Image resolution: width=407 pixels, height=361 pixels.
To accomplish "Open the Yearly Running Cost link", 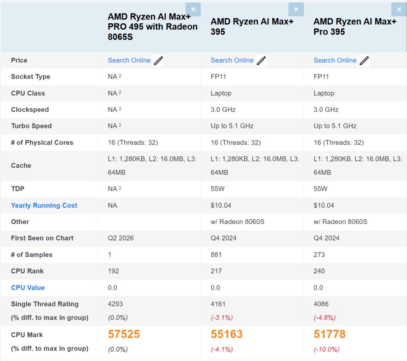I will point(44,205).
